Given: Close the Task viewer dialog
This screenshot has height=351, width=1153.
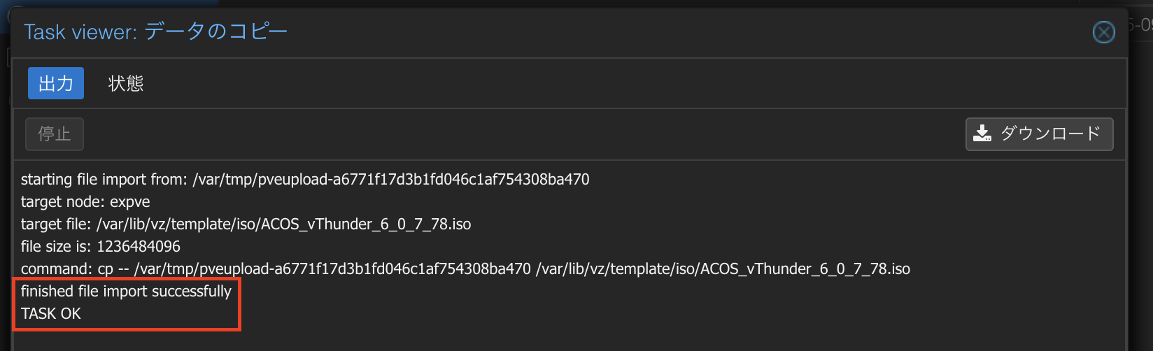Looking at the screenshot, I should pos(1103,32).
